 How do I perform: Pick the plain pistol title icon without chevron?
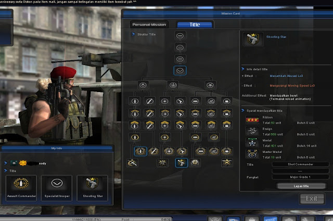[x=180, y=101]
